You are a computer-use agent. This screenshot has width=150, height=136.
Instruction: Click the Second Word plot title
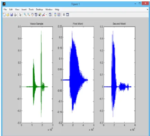119,24
